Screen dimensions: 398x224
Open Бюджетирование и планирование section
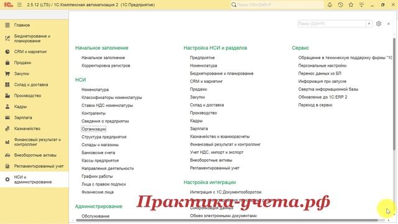click(x=32, y=39)
